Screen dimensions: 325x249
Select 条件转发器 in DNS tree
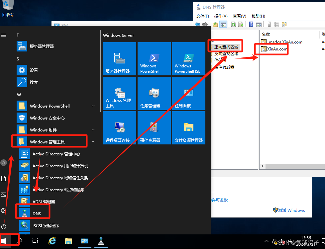tap(224, 67)
